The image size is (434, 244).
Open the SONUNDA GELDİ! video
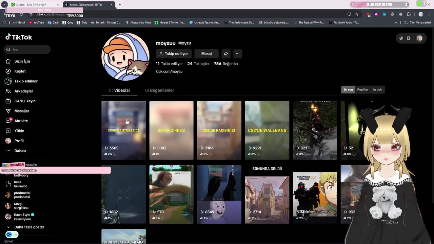267,194
